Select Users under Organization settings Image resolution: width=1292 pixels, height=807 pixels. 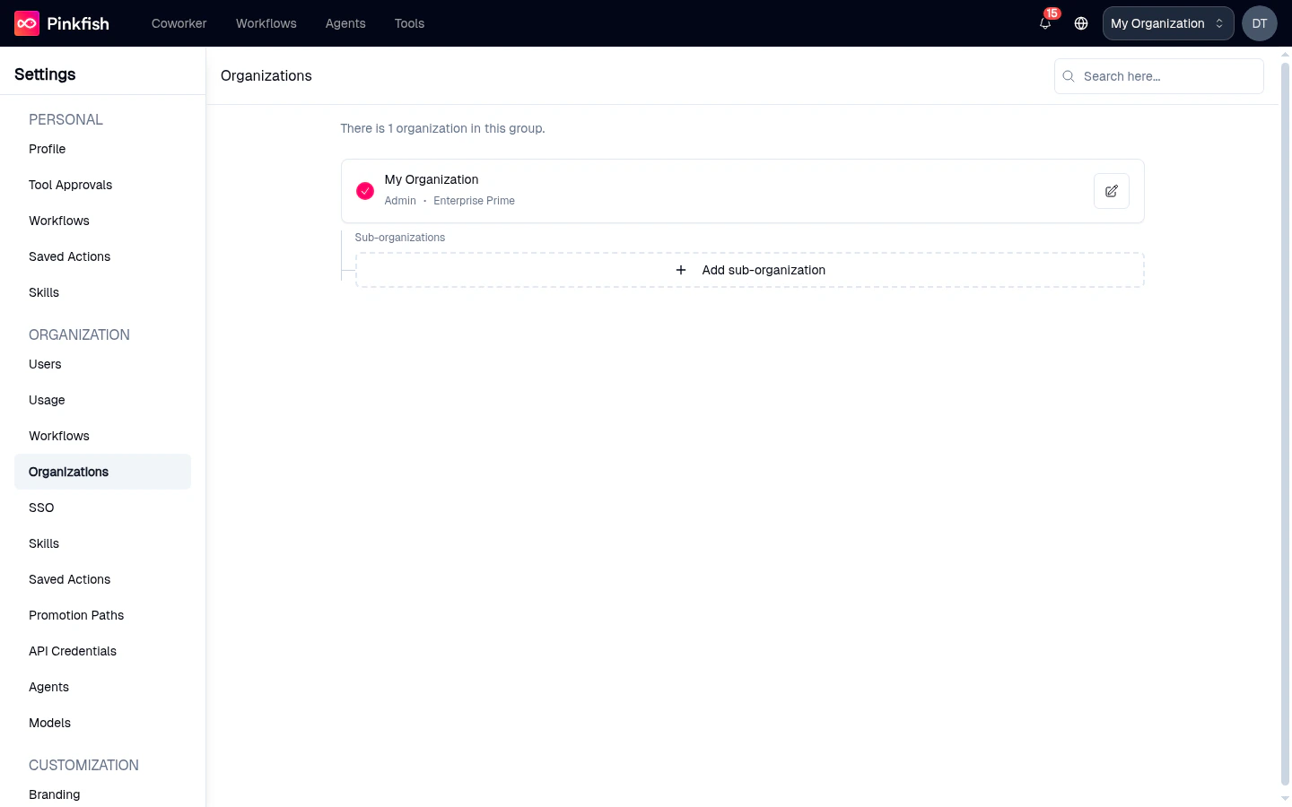coord(45,364)
